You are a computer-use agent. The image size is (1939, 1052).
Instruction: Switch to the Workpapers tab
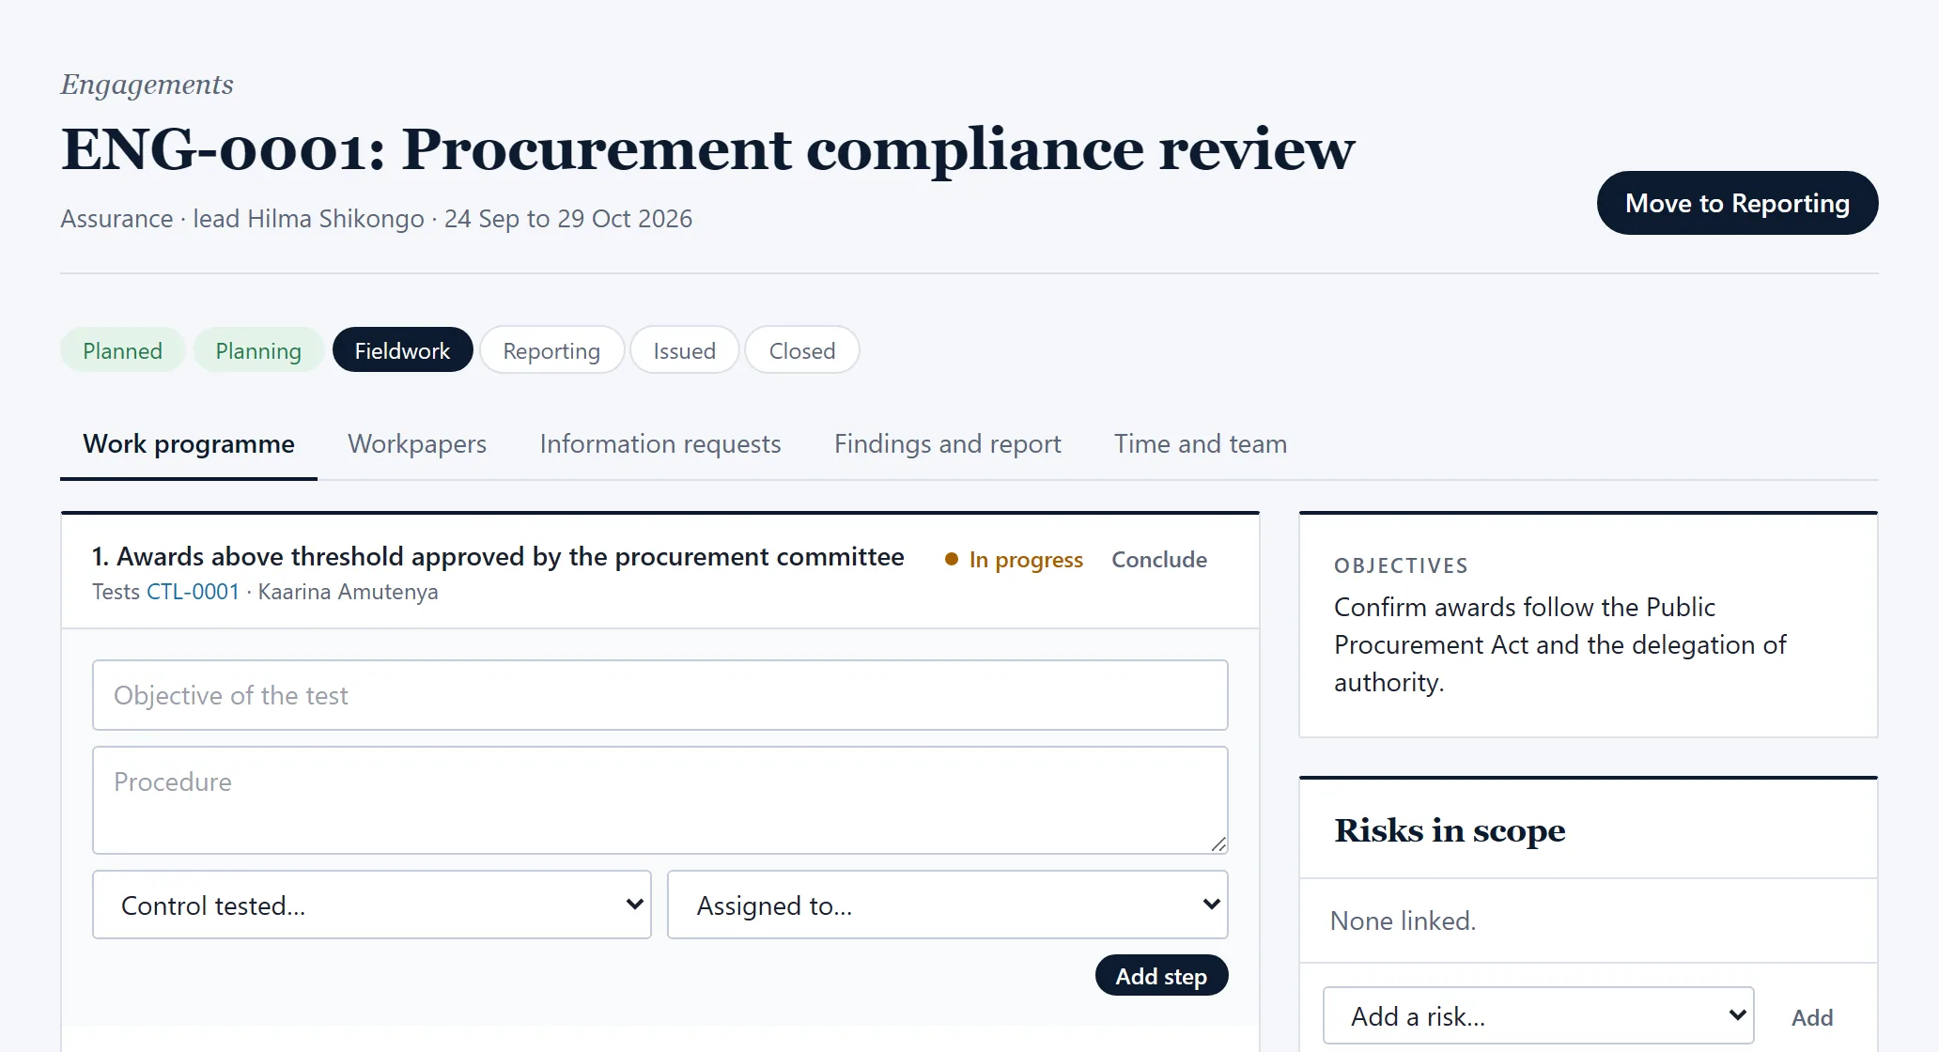(417, 443)
